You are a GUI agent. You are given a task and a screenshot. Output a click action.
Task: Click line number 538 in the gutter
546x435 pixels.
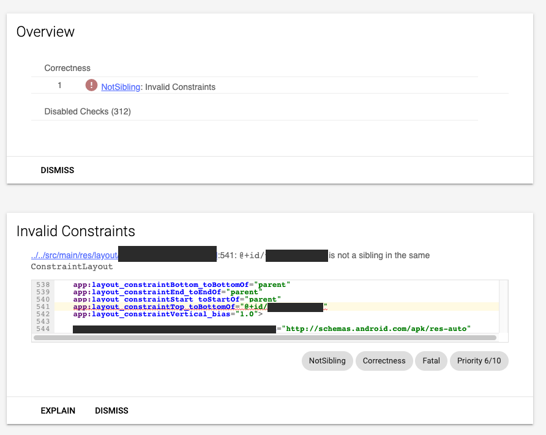pyautogui.click(x=43, y=284)
